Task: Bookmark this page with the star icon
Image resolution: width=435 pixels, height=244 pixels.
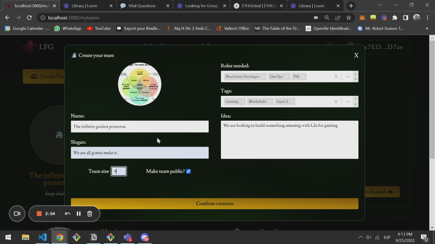Action: point(349,18)
